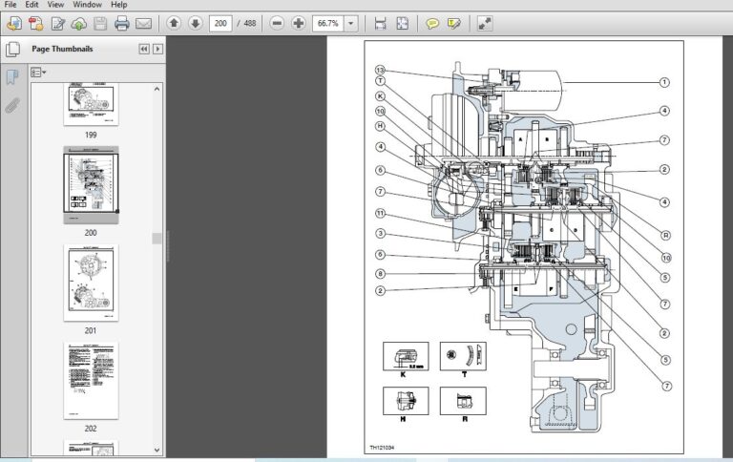Click detail view T box in diagram

point(463,356)
